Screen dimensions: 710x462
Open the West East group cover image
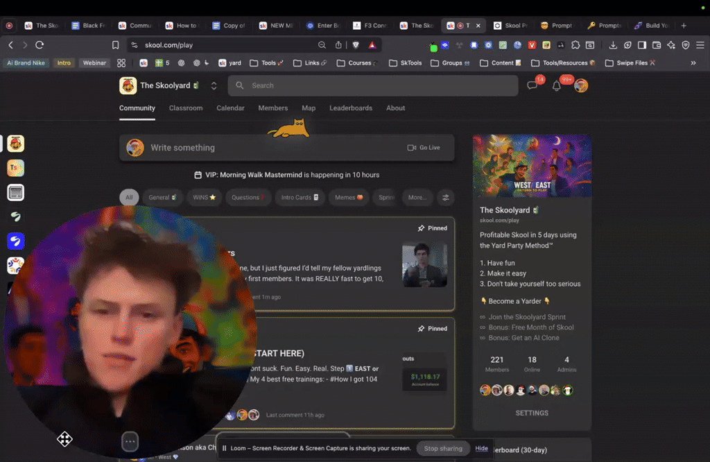pyautogui.click(x=532, y=166)
